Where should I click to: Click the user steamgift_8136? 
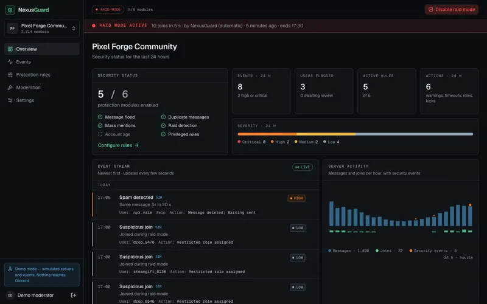tap(150, 272)
